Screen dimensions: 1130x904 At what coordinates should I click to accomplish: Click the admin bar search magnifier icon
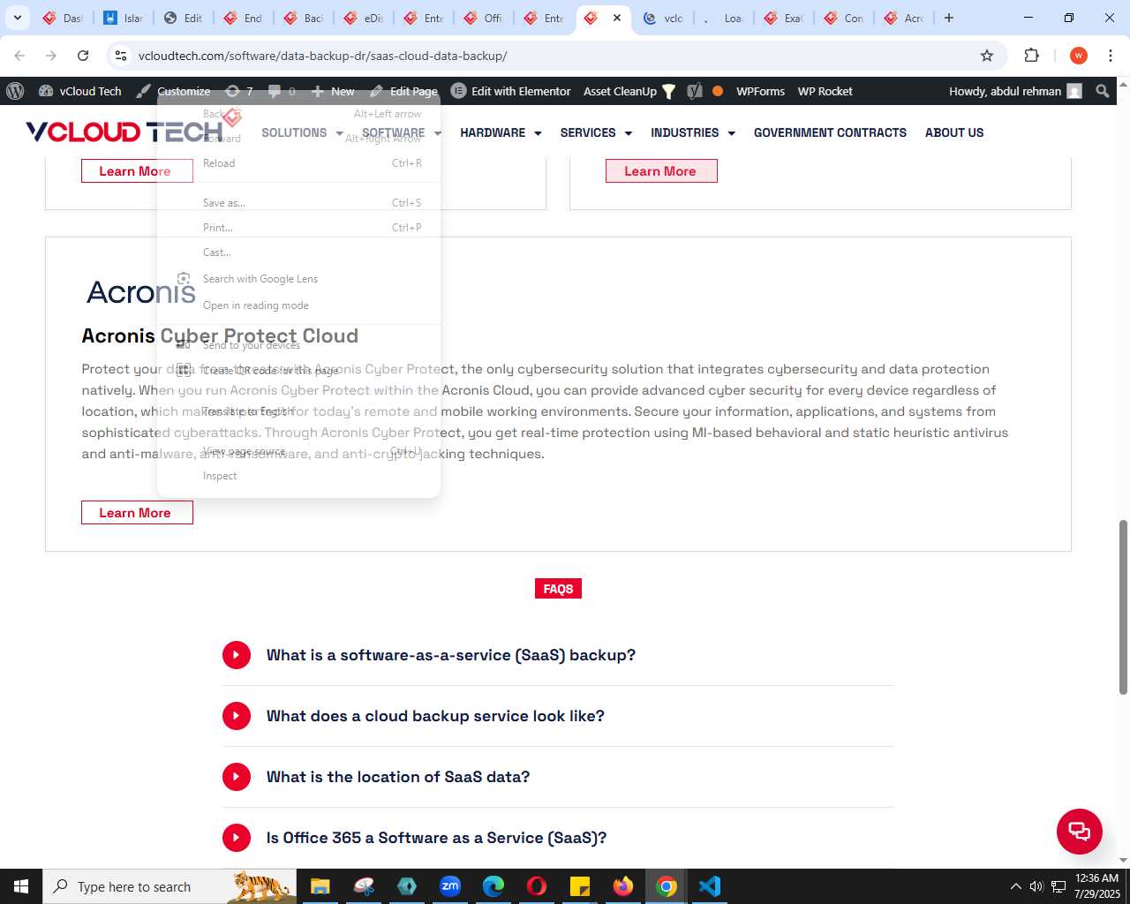1103,91
